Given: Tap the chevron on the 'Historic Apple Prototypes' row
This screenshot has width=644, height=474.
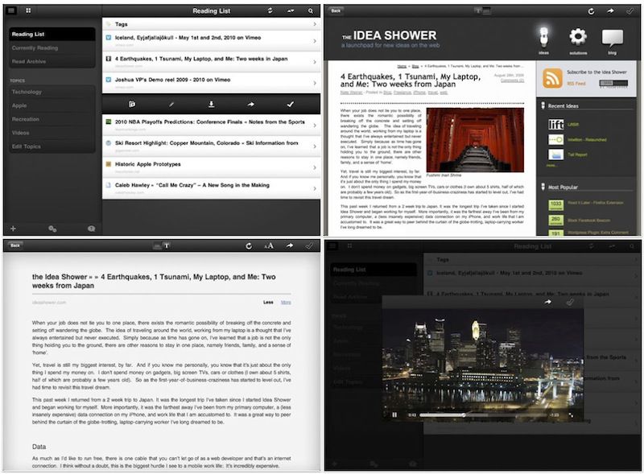Looking at the screenshot, I should 315,167.
